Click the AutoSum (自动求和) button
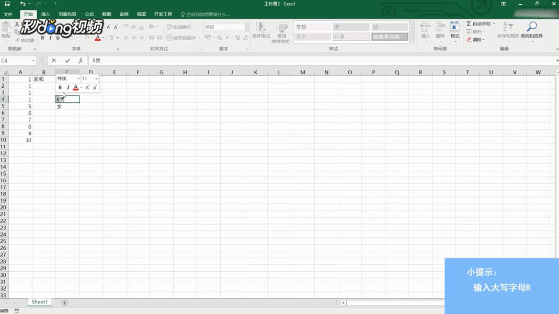Image resolution: width=559 pixels, height=314 pixels. [479, 24]
